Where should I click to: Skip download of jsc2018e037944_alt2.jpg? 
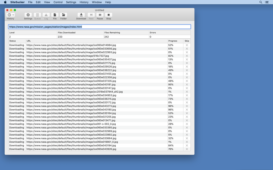[x=187, y=92]
